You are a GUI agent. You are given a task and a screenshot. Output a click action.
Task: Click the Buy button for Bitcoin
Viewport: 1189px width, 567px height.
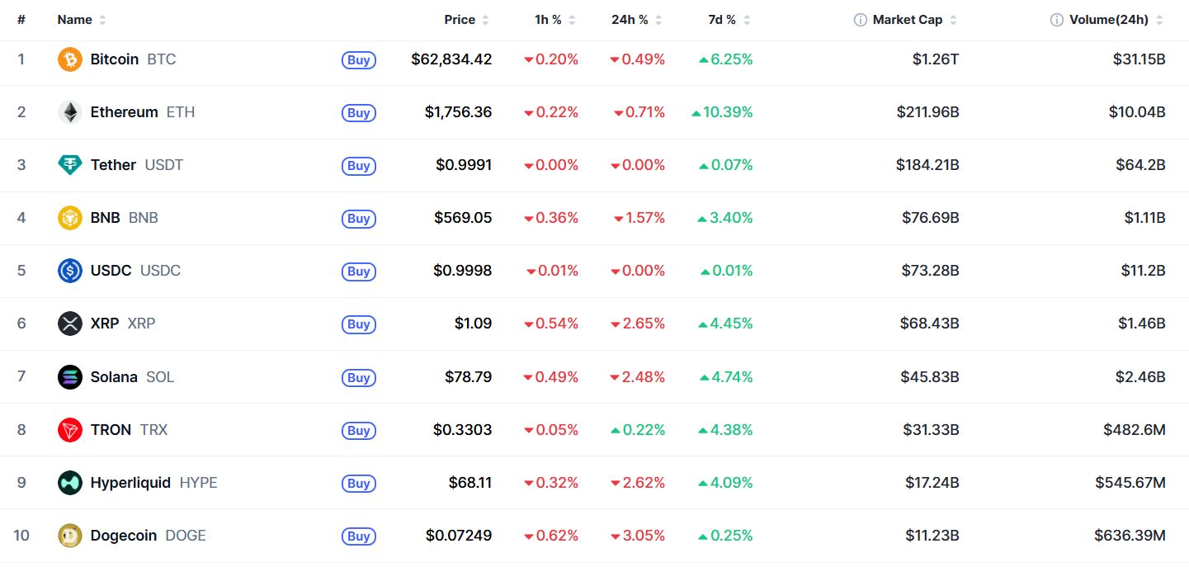359,59
